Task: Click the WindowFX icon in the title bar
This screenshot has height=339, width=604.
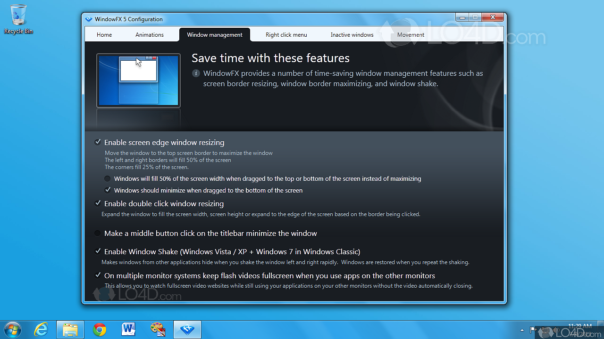Action: pyautogui.click(x=89, y=19)
